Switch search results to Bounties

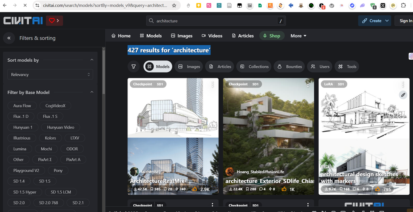290,67
